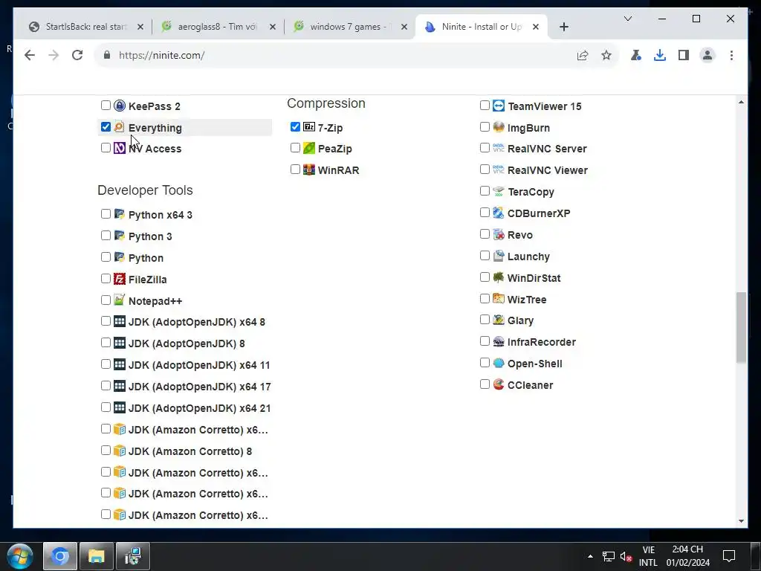Image resolution: width=761 pixels, height=571 pixels.
Task: Uncheck the Everything checkbox
Action: click(x=106, y=126)
